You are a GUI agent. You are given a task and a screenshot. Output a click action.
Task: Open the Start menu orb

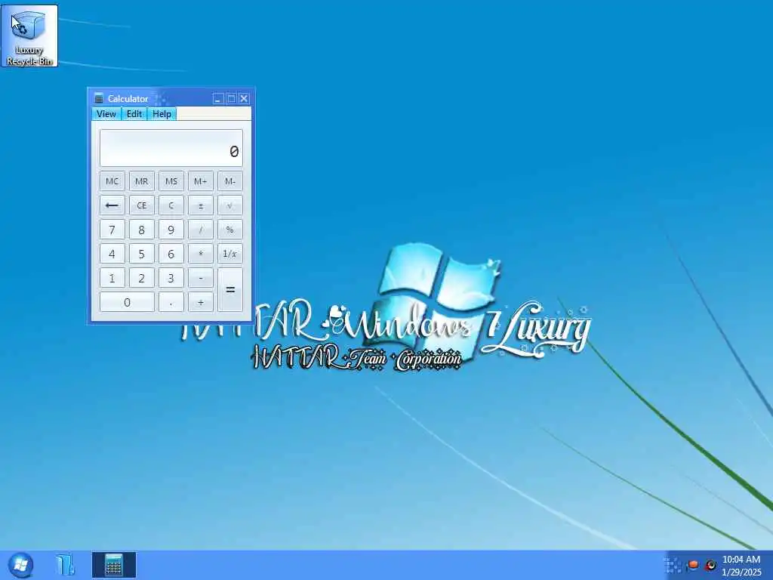point(20,565)
